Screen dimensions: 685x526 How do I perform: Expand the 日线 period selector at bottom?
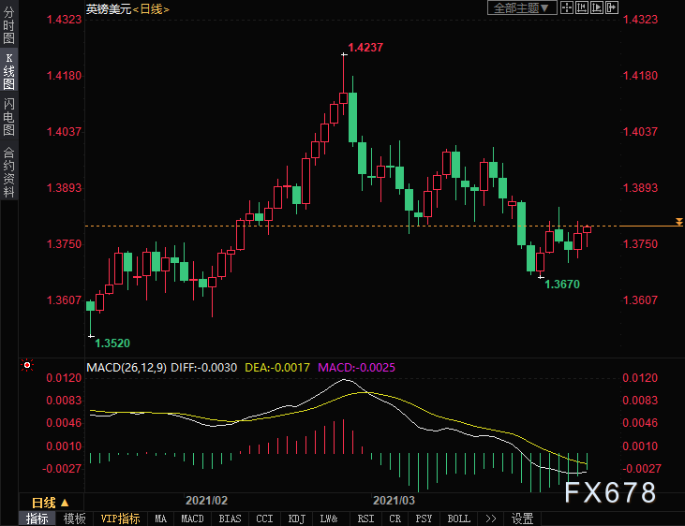(x=51, y=503)
